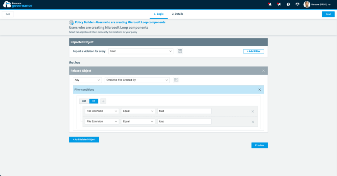Click the 'that has' text

(75, 62)
